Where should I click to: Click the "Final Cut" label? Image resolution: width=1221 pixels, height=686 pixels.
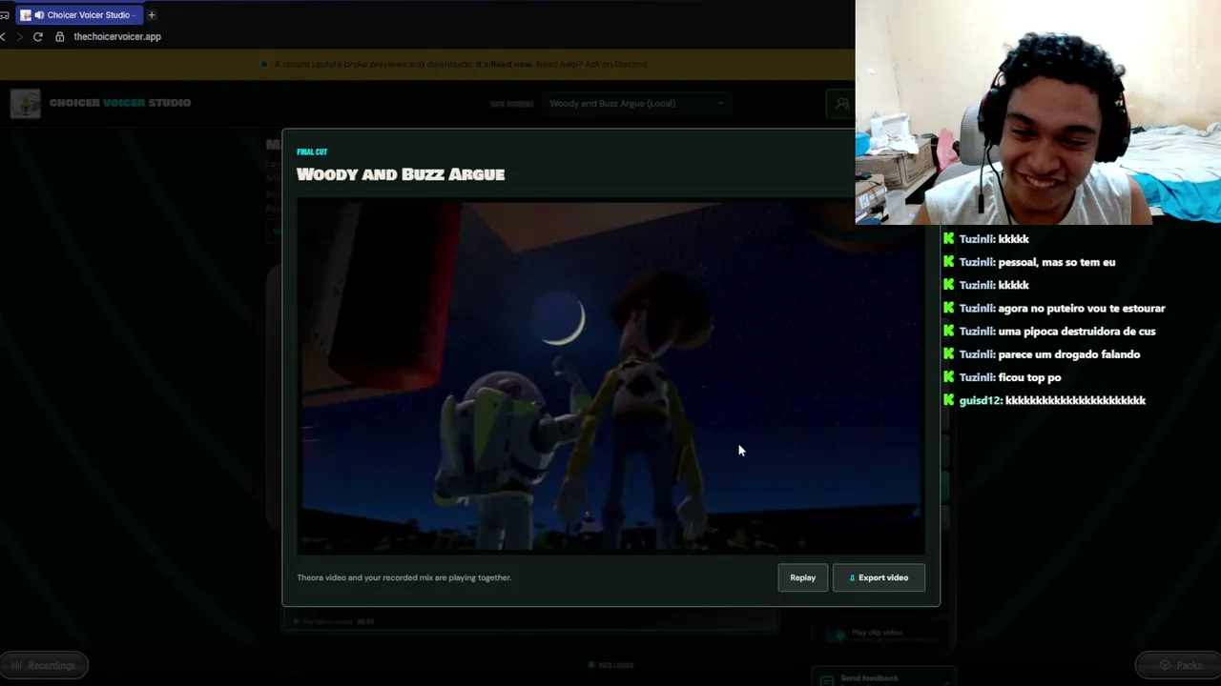point(312,151)
